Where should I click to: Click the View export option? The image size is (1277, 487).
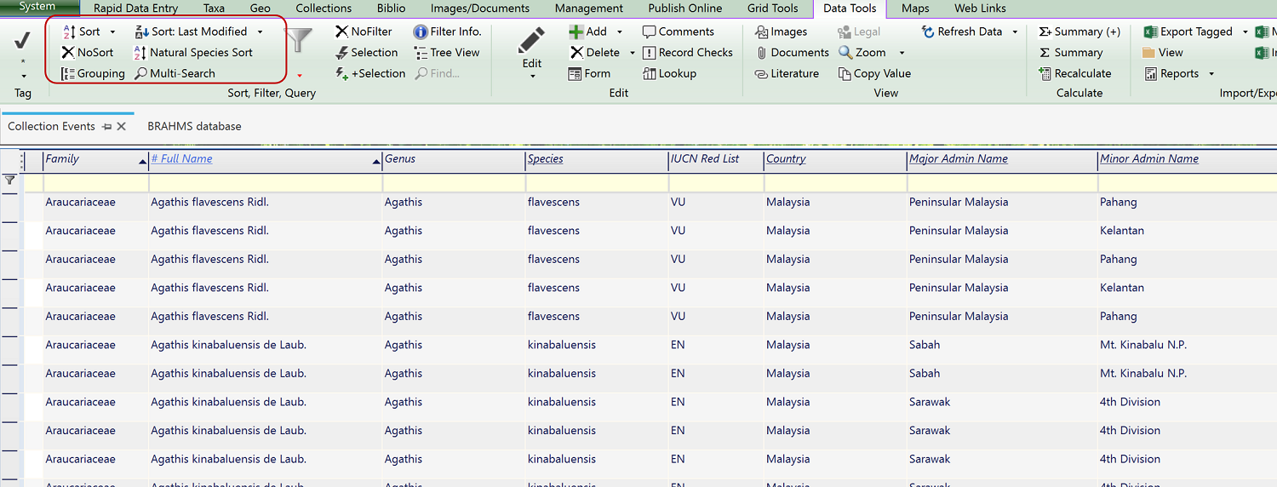click(1164, 52)
